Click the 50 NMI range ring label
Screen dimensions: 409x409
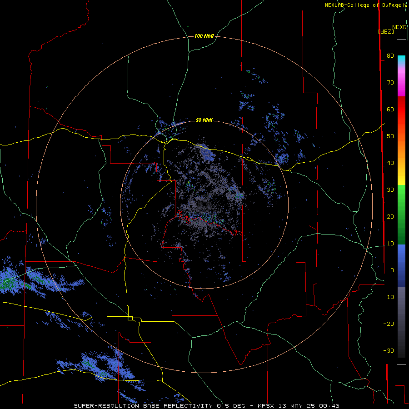204,120
